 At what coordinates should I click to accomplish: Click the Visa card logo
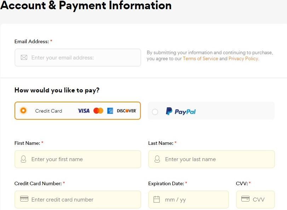[84, 111]
